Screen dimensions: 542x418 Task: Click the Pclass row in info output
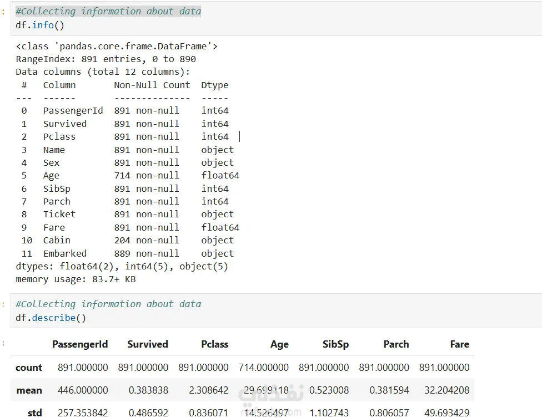[x=125, y=137]
